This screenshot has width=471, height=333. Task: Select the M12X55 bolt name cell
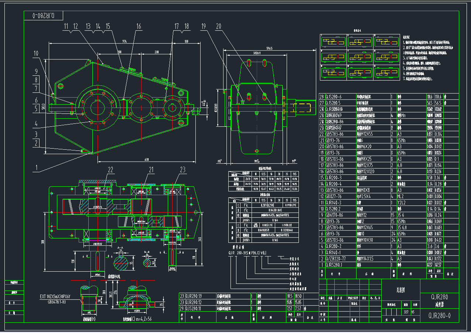pos(365,134)
